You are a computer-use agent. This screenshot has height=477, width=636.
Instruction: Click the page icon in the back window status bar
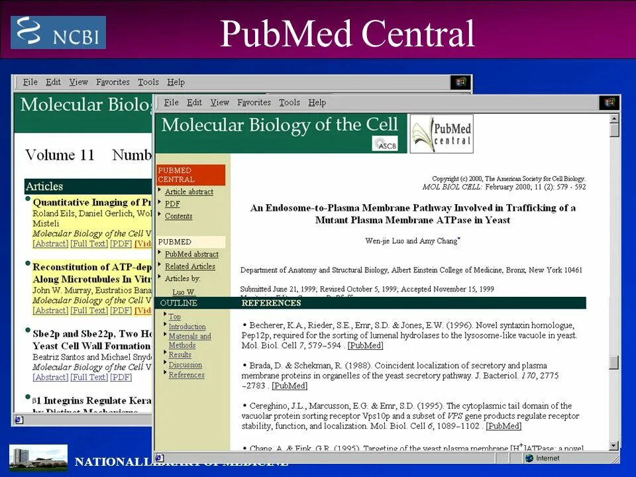(19, 420)
